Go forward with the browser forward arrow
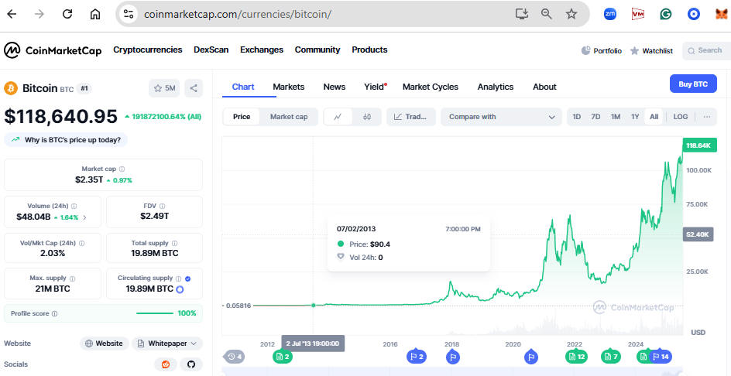 click(39, 14)
